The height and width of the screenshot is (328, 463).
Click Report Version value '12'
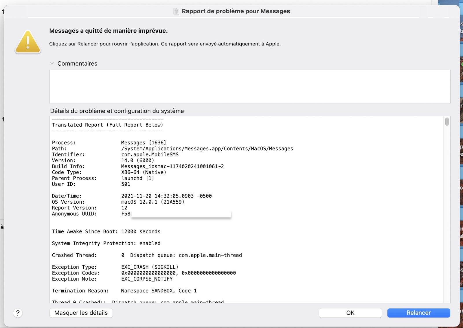pyautogui.click(x=124, y=208)
